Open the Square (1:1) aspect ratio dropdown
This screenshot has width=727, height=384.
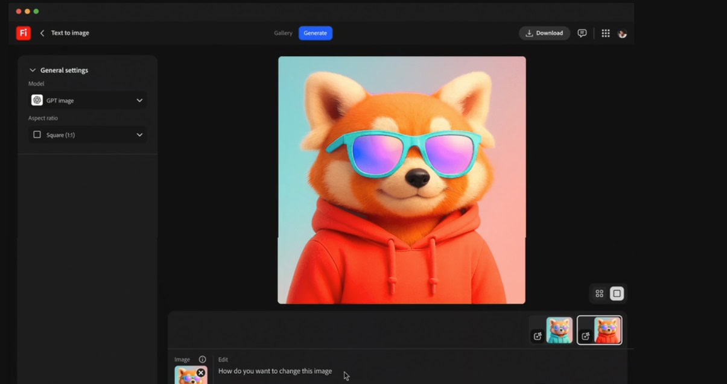point(88,135)
